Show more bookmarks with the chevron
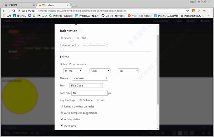214x137 pixels. (x=208, y=16)
